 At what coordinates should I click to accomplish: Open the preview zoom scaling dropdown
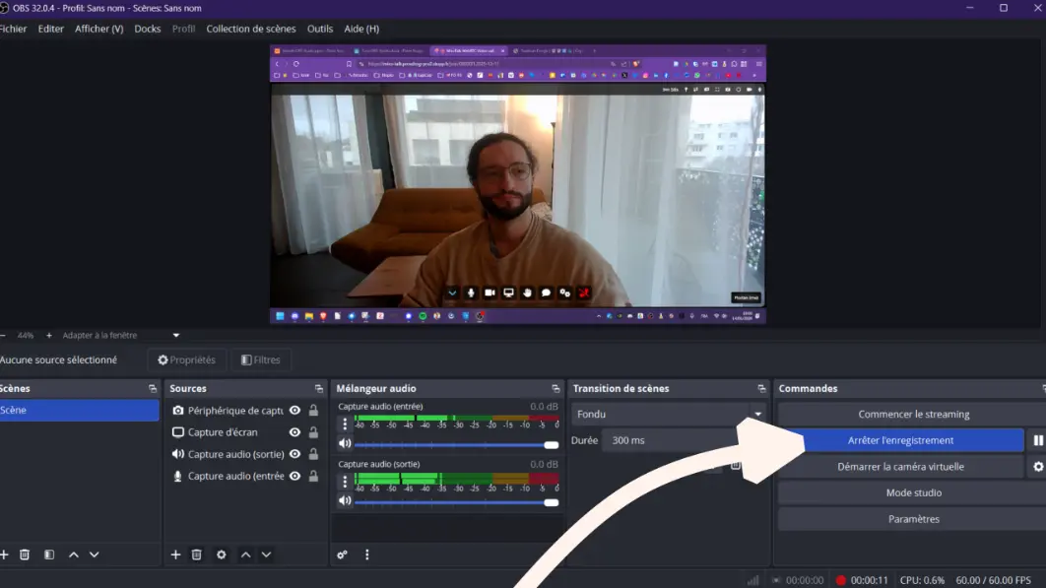176,336
